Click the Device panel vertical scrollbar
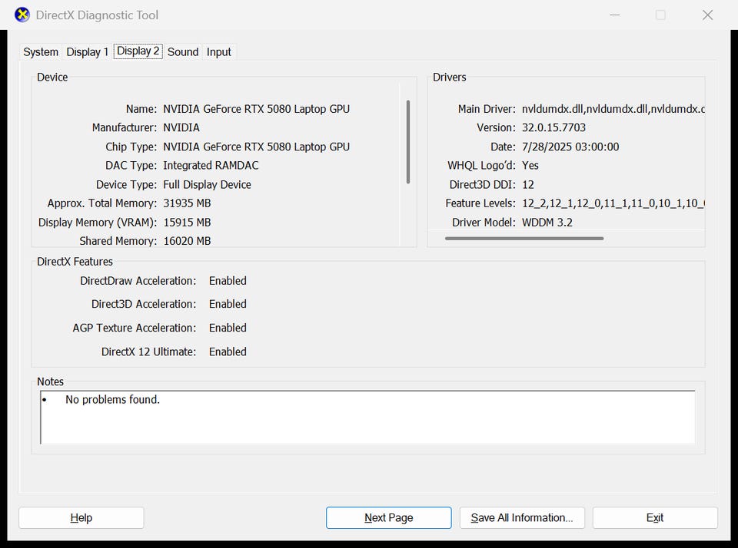 click(x=408, y=141)
